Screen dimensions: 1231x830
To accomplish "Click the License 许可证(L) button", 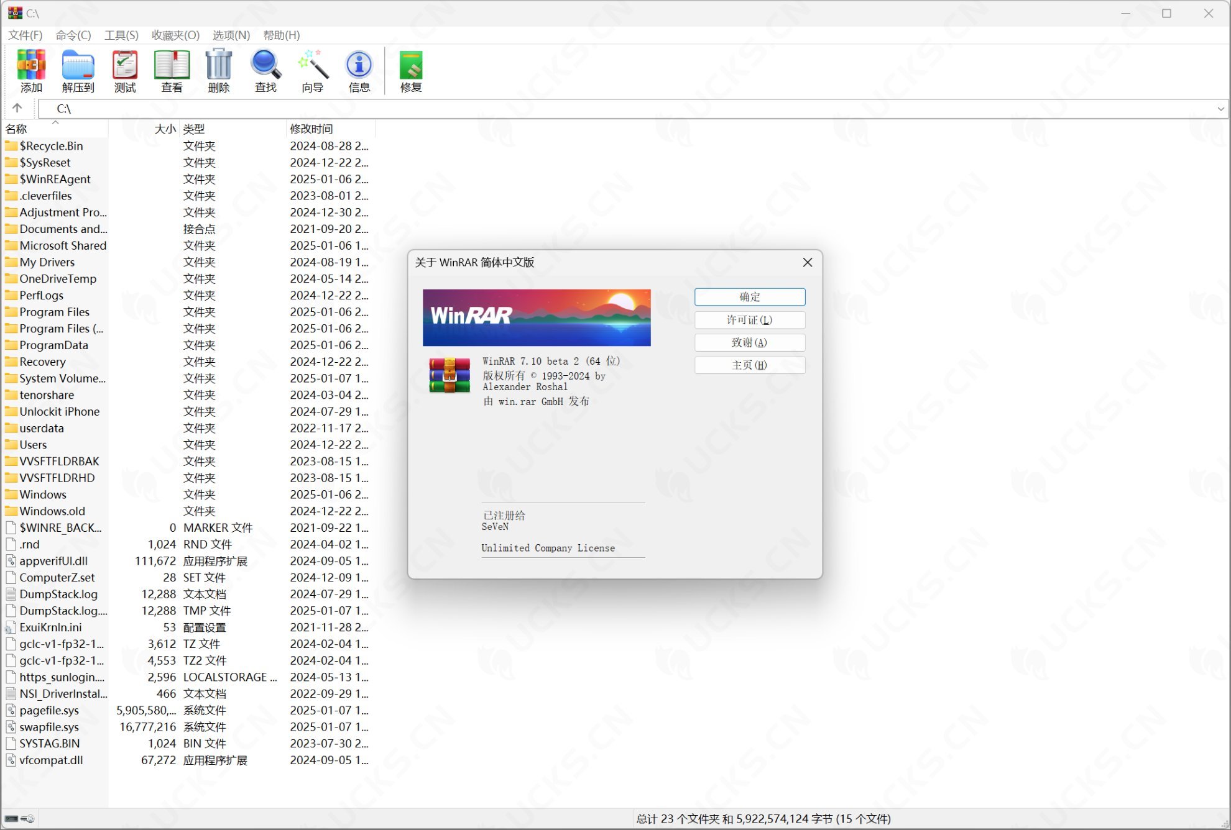I will point(750,320).
